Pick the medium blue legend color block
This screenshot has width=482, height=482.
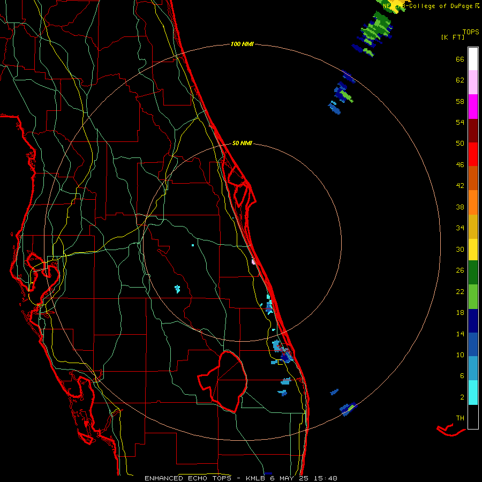pyautogui.click(x=473, y=344)
